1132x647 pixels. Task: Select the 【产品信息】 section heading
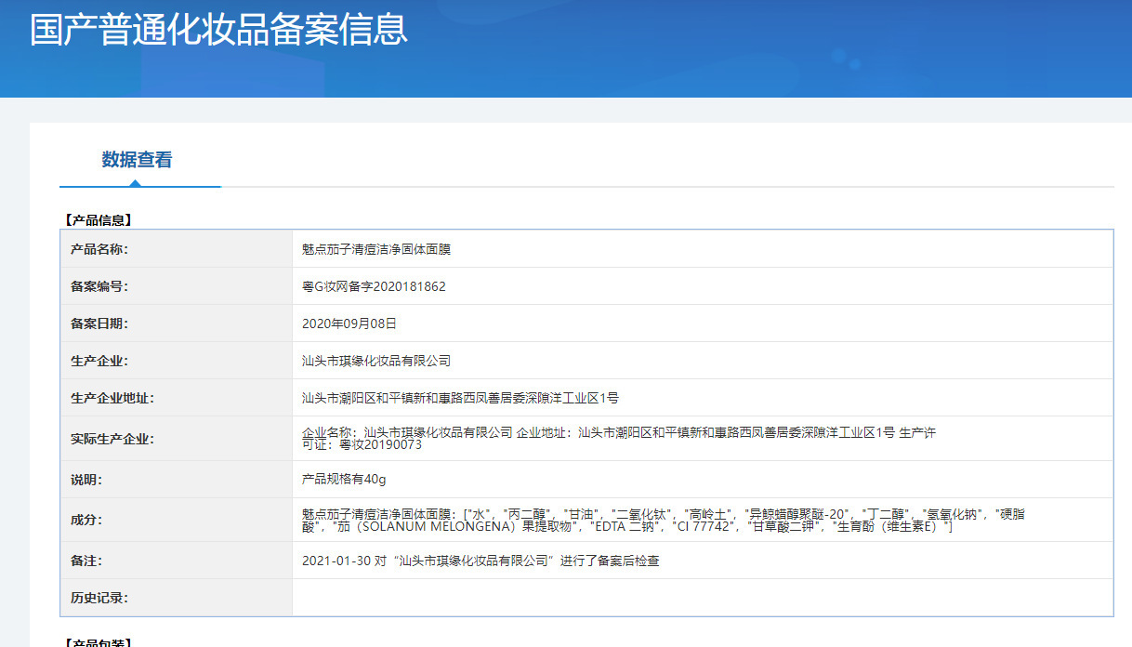98,220
